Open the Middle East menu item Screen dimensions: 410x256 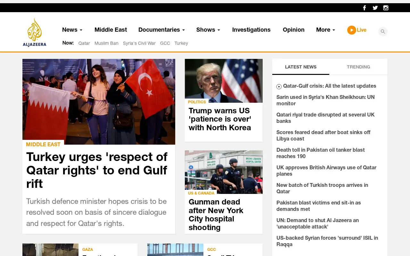click(111, 30)
